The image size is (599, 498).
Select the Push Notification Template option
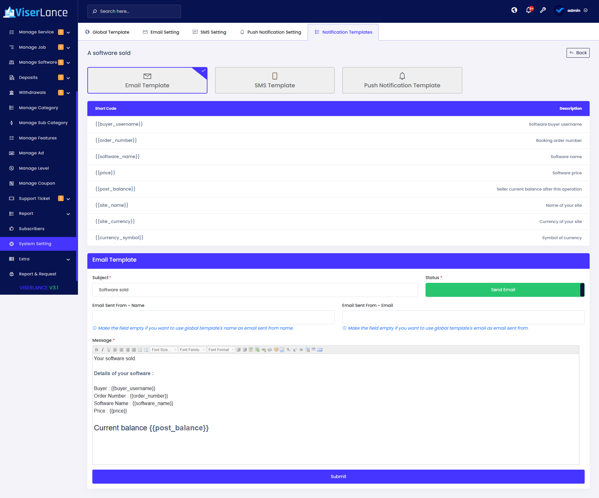[402, 80]
